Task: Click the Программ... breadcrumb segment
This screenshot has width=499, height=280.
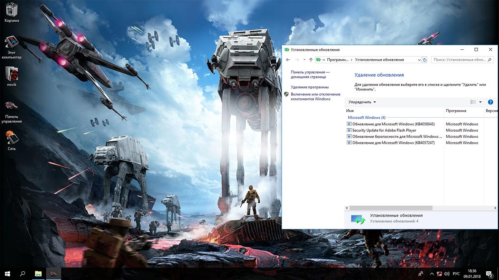Action: click(x=338, y=60)
